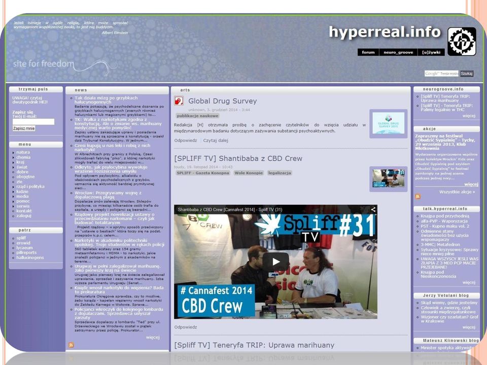The height and width of the screenshot is (365, 487).
Task: Open the Wrocław: Przegrywamy wojnę news item
Action: pyautogui.click(x=108, y=195)
